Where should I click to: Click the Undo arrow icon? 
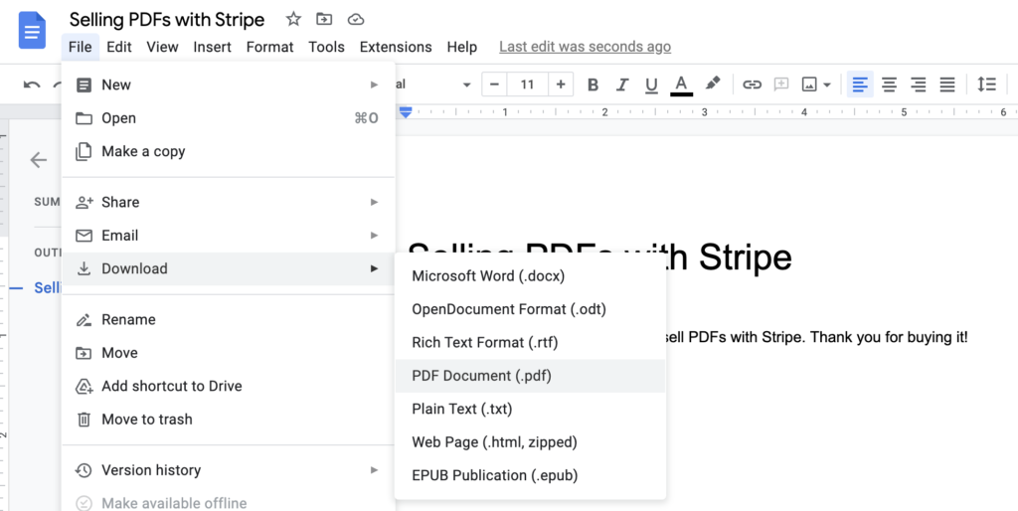click(31, 85)
